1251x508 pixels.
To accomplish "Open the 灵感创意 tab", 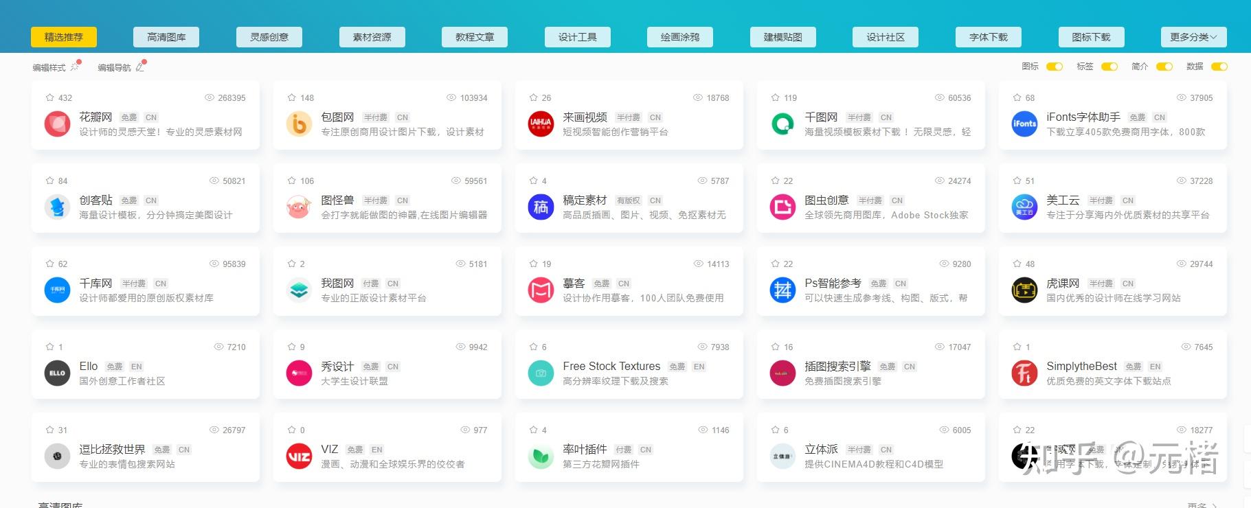I will (x=269, y=37).
